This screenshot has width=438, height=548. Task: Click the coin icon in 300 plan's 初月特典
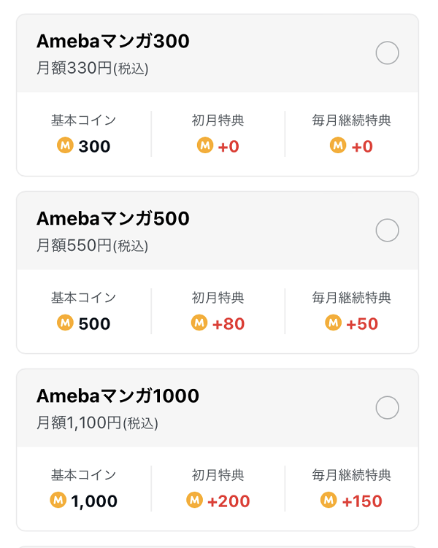pyautogui.click(x=205, y=145)
